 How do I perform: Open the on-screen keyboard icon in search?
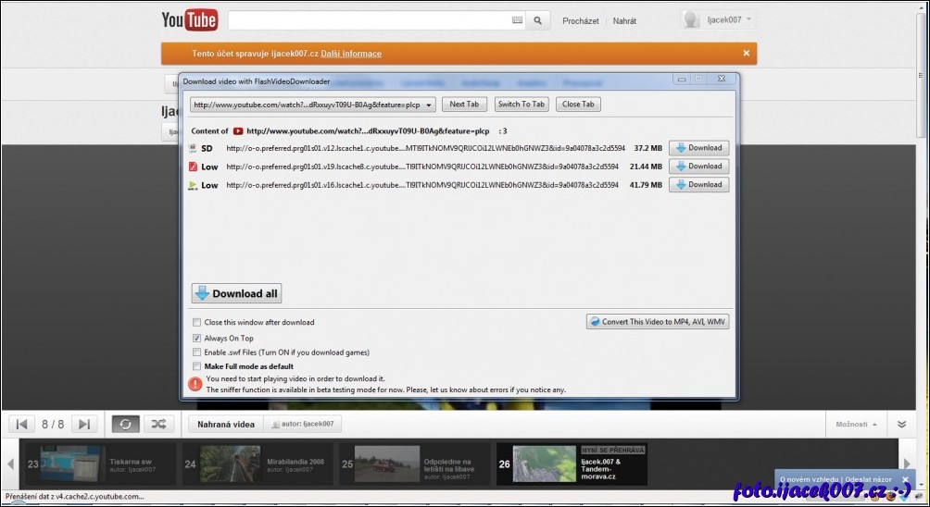pyautogui.click(x=517, y=20)
